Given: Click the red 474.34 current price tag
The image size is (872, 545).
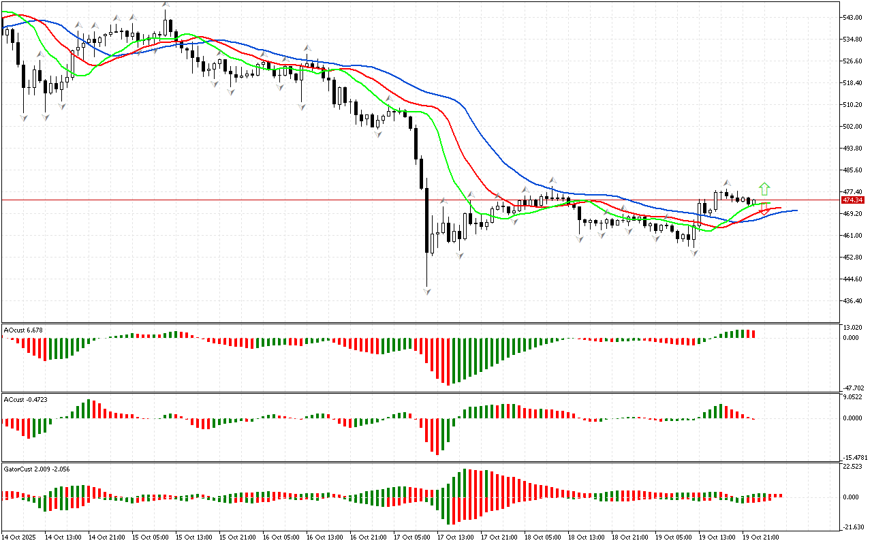Looking at the screenshot, I should point(853,200).
